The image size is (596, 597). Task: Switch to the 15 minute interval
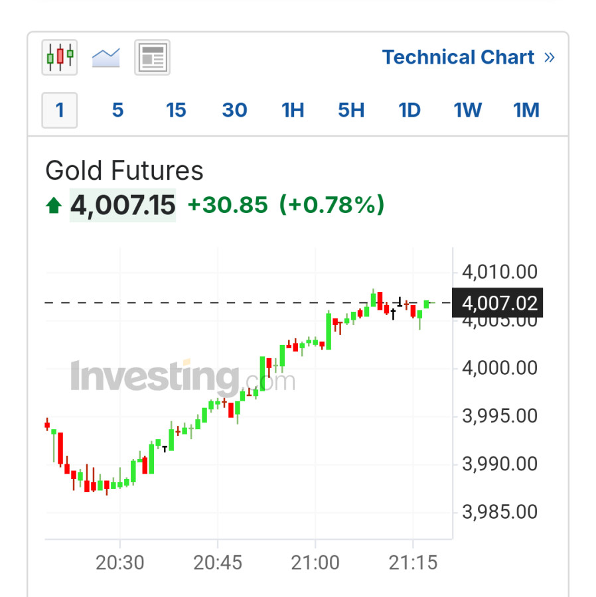(x=176, y=110)
